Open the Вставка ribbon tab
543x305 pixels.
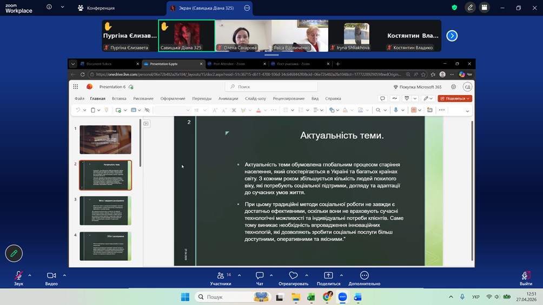click(119, 99)
